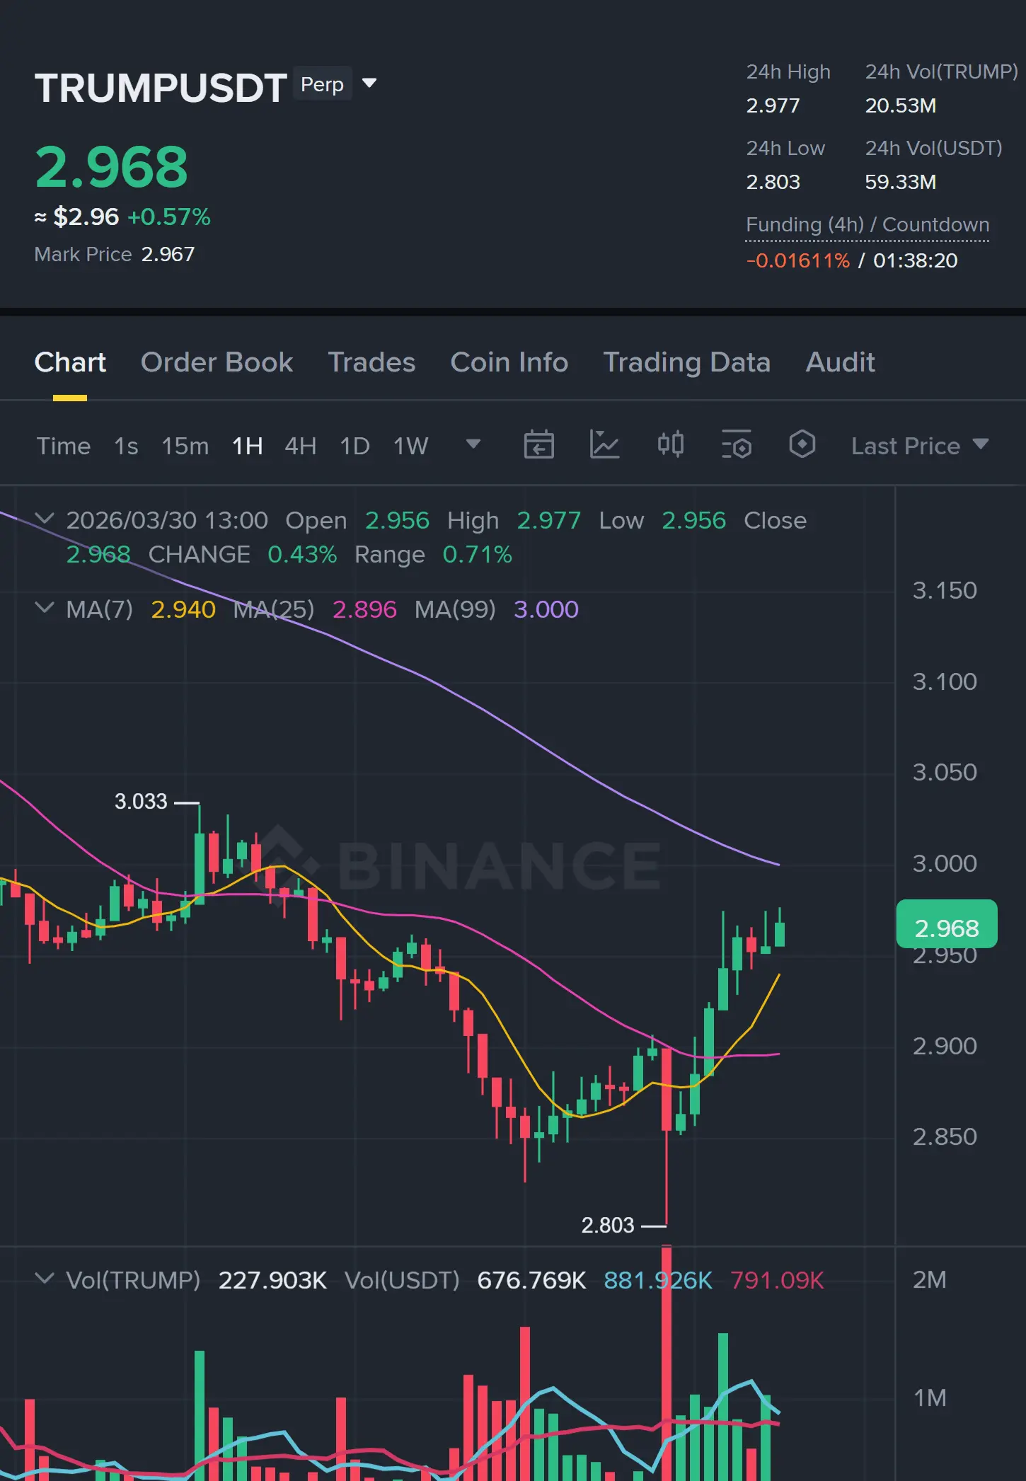Switch to the Trading Data tab
The width and height of the screenshot is (1026, 1481).
(x=686, y=362)
